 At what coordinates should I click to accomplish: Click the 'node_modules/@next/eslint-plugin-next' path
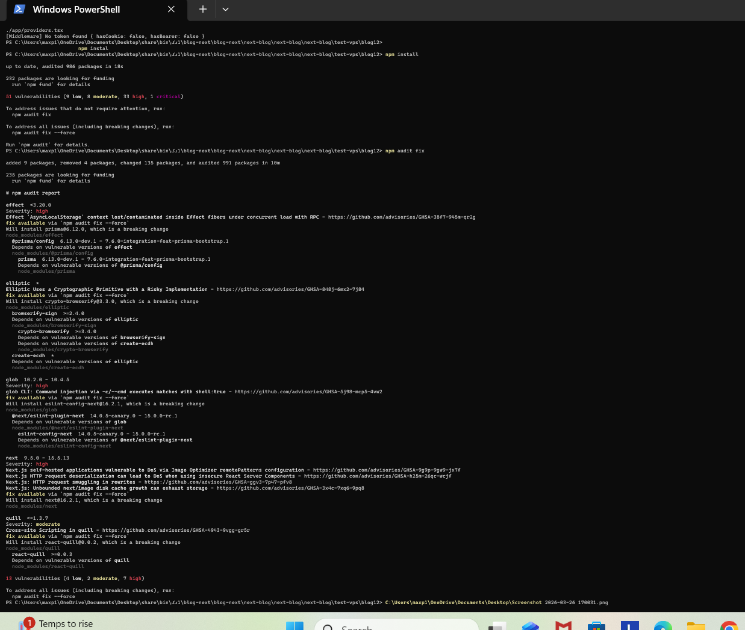67,428
